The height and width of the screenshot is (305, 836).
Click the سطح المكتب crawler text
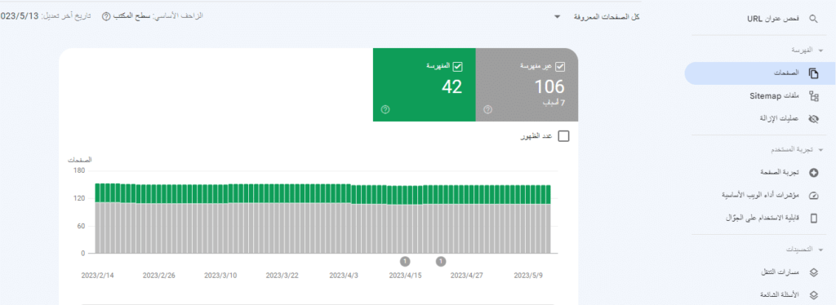(x=131, y=16)
